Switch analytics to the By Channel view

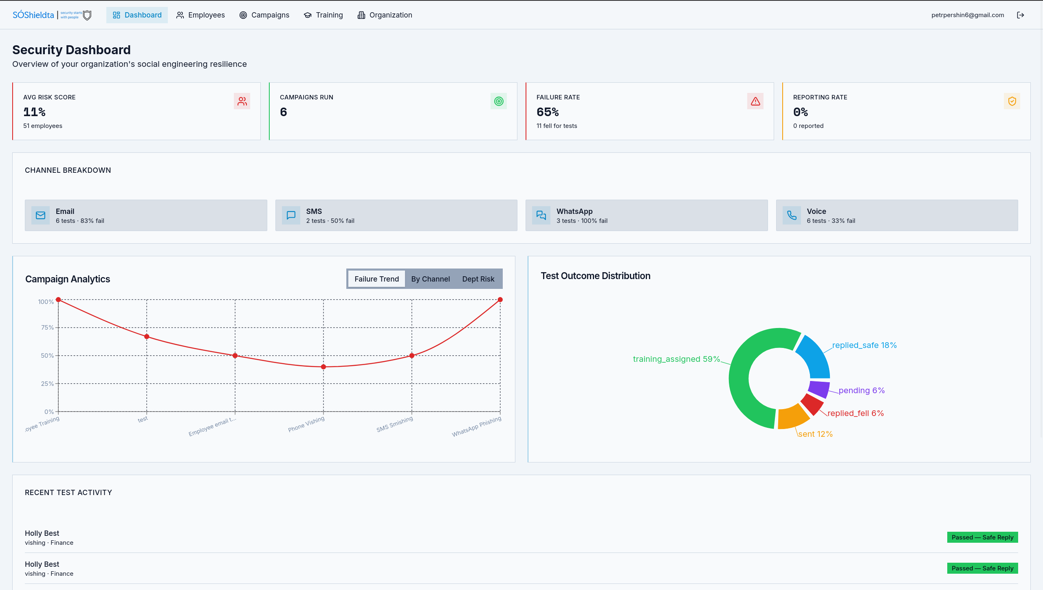tap(430, 279)
